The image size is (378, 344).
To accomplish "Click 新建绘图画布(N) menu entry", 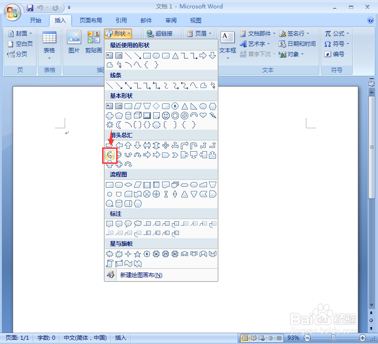I will click(x=161, y=275).
